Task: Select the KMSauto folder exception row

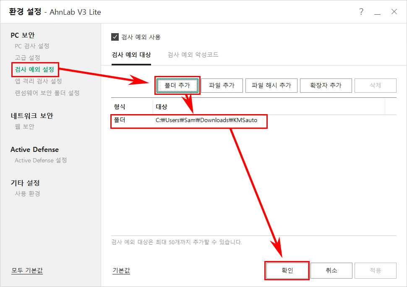Action: [x=189, y=121]
